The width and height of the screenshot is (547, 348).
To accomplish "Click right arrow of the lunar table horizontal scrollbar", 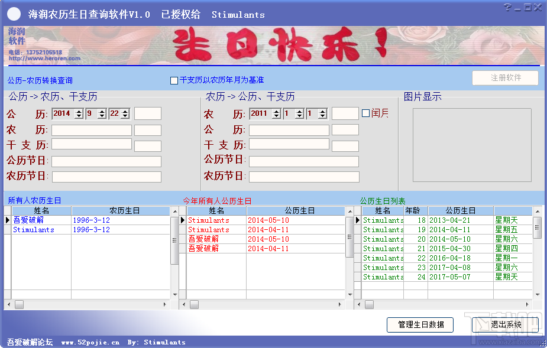I will (x=164, y=304).
